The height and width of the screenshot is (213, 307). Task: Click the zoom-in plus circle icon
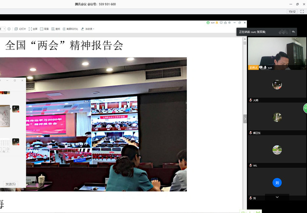coord(9,29)
